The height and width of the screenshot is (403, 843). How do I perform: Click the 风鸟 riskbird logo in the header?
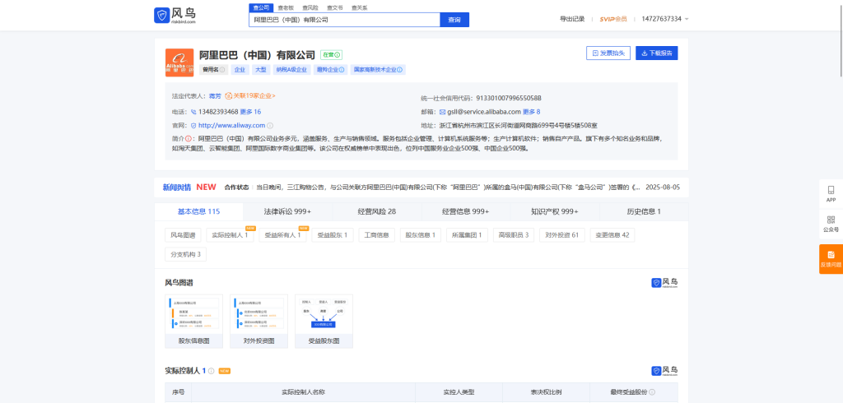tap(175, 15)
